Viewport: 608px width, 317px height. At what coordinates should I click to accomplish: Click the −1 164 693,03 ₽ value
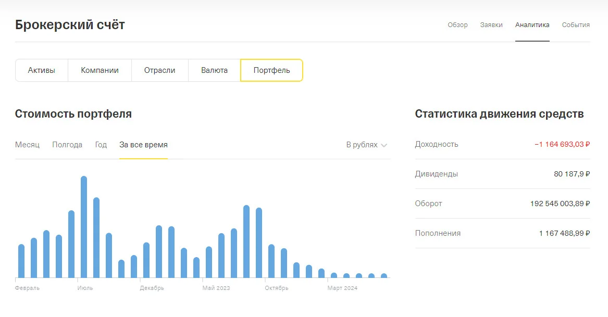point(562,144)
